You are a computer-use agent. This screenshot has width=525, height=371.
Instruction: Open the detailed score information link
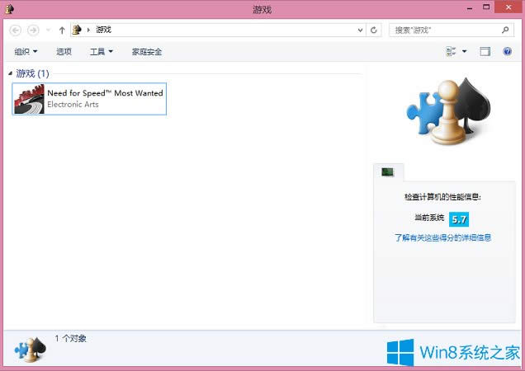pos(442,237)
